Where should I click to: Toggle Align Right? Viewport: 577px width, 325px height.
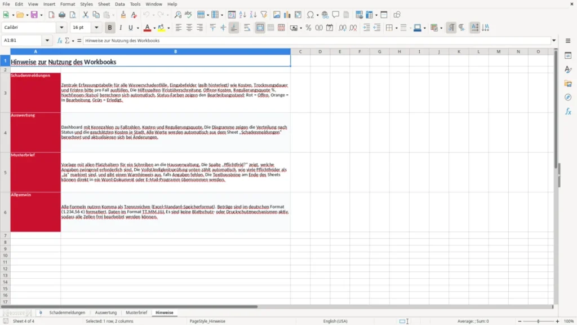tap(200, 28)
